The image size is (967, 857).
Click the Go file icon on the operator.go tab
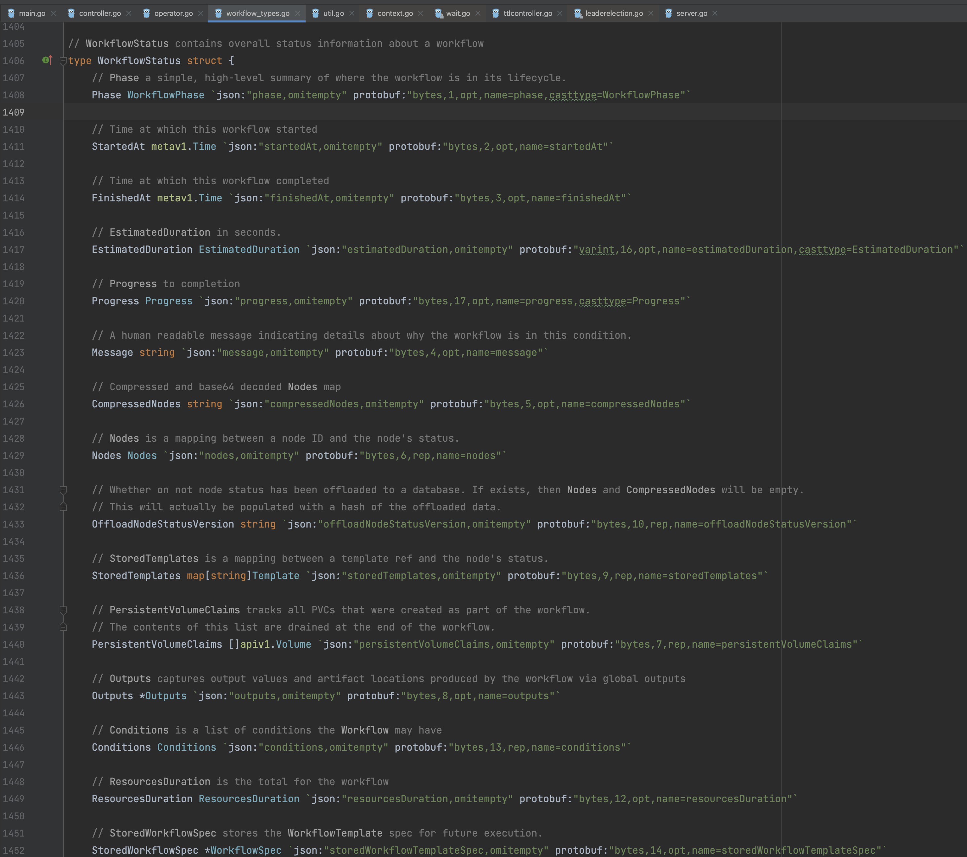pyautogui.click(x=147, y=13)
